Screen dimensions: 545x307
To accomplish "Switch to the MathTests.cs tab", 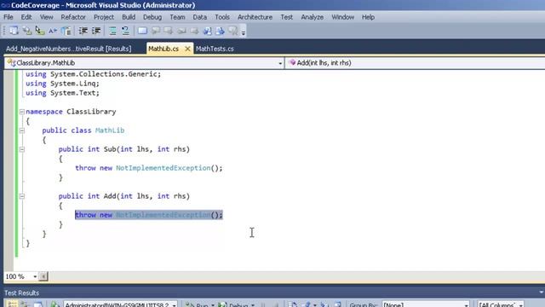I will pyautogui.click(x=215, y=49).
